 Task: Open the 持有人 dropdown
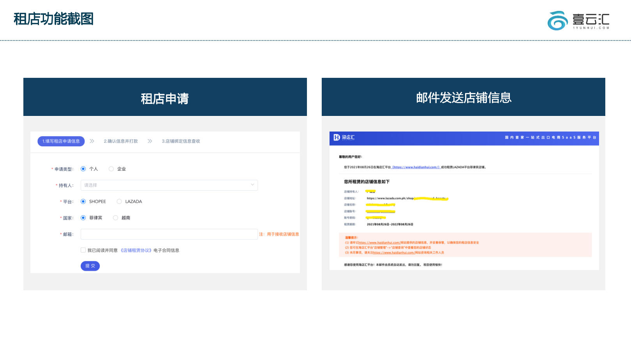click(169, 185)
